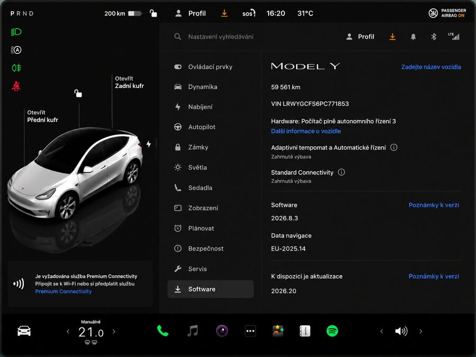The width and height of the screenshot is (476, 357).
Task: Open the Camera app
Action: coord(222,331)
